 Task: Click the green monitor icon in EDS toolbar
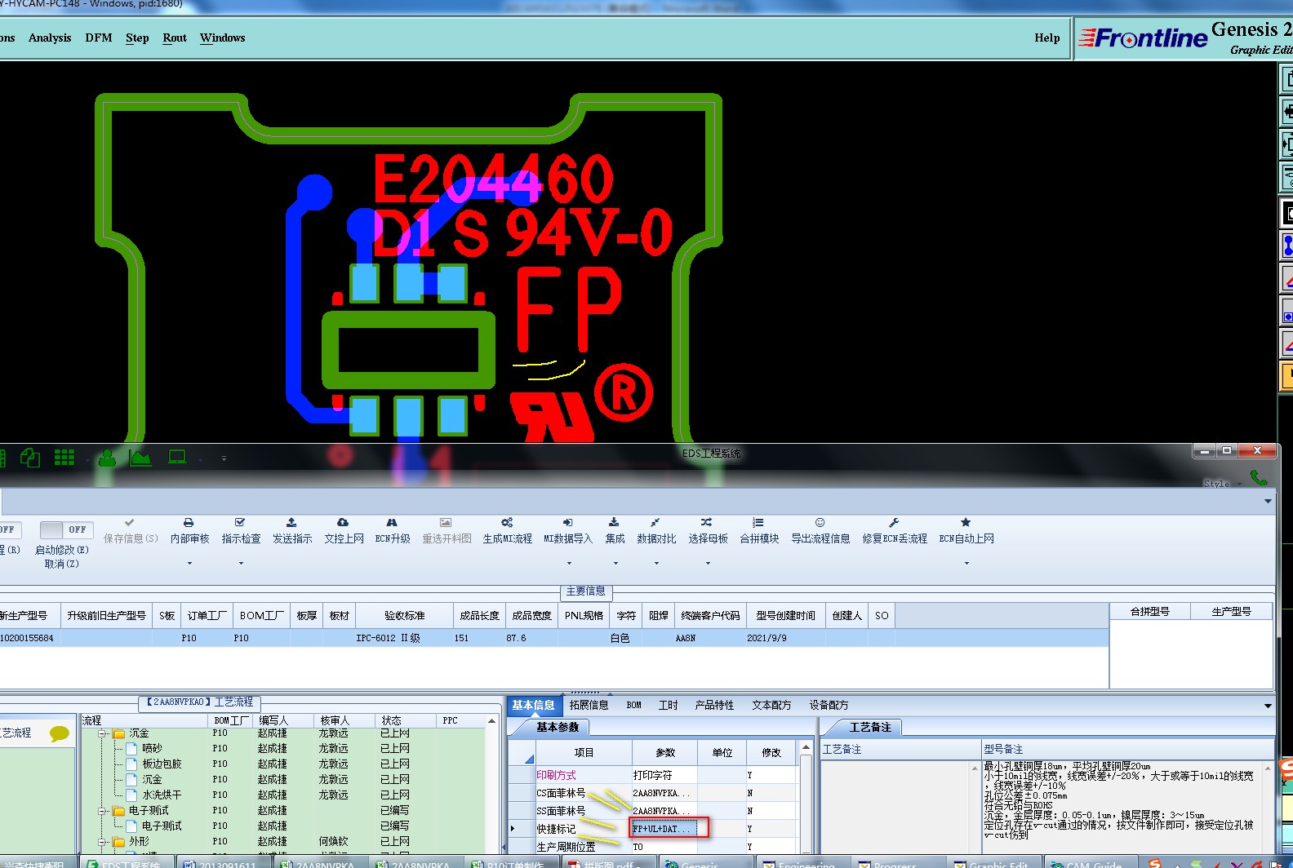(177, 457)
